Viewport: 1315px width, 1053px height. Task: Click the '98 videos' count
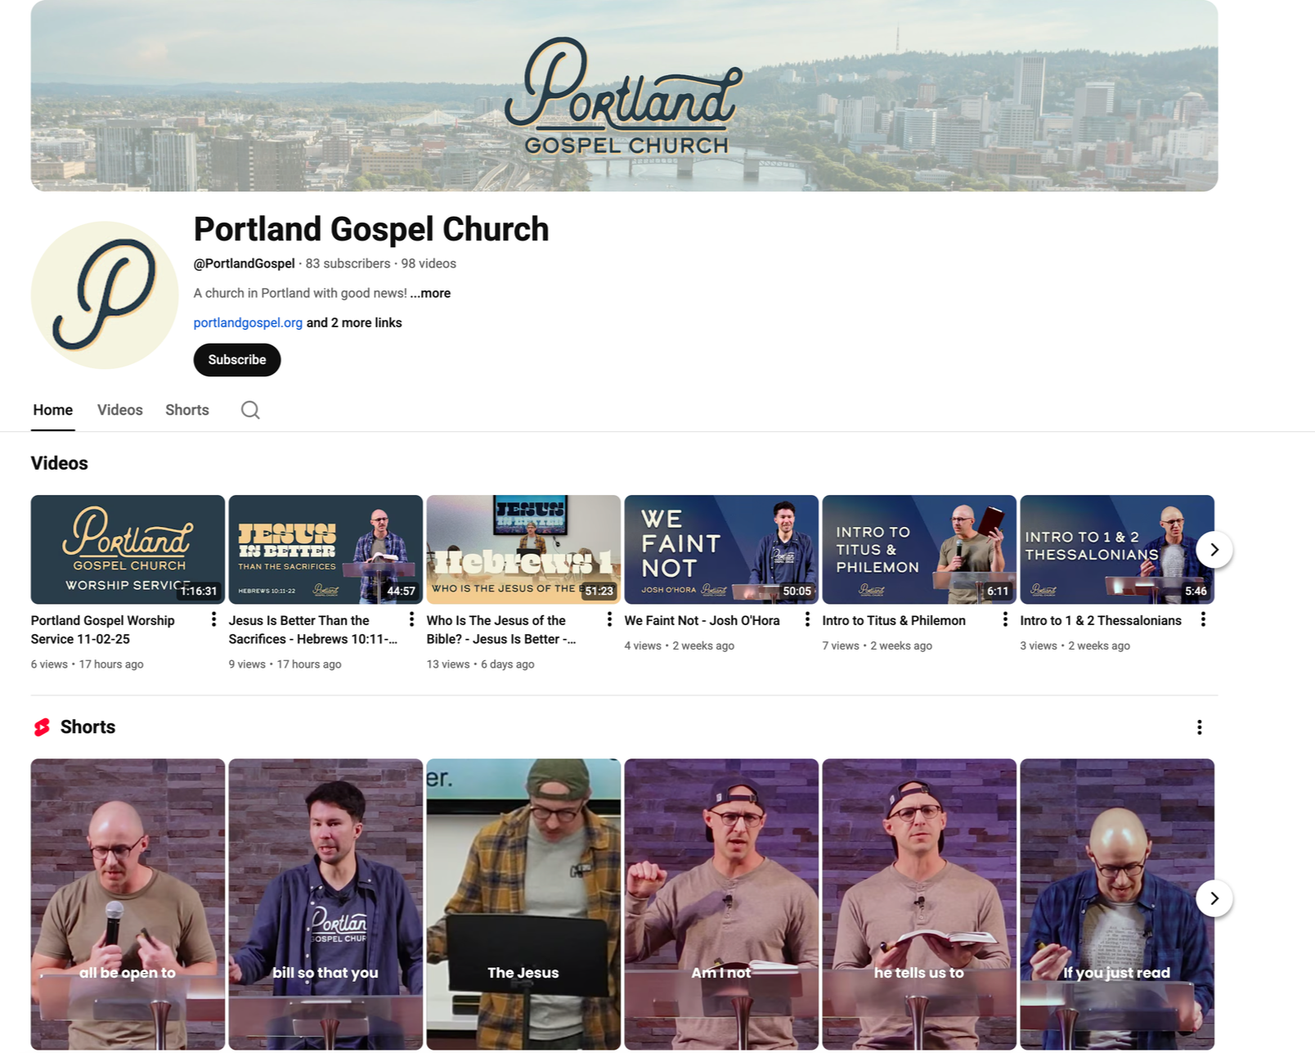pos(429,263)
